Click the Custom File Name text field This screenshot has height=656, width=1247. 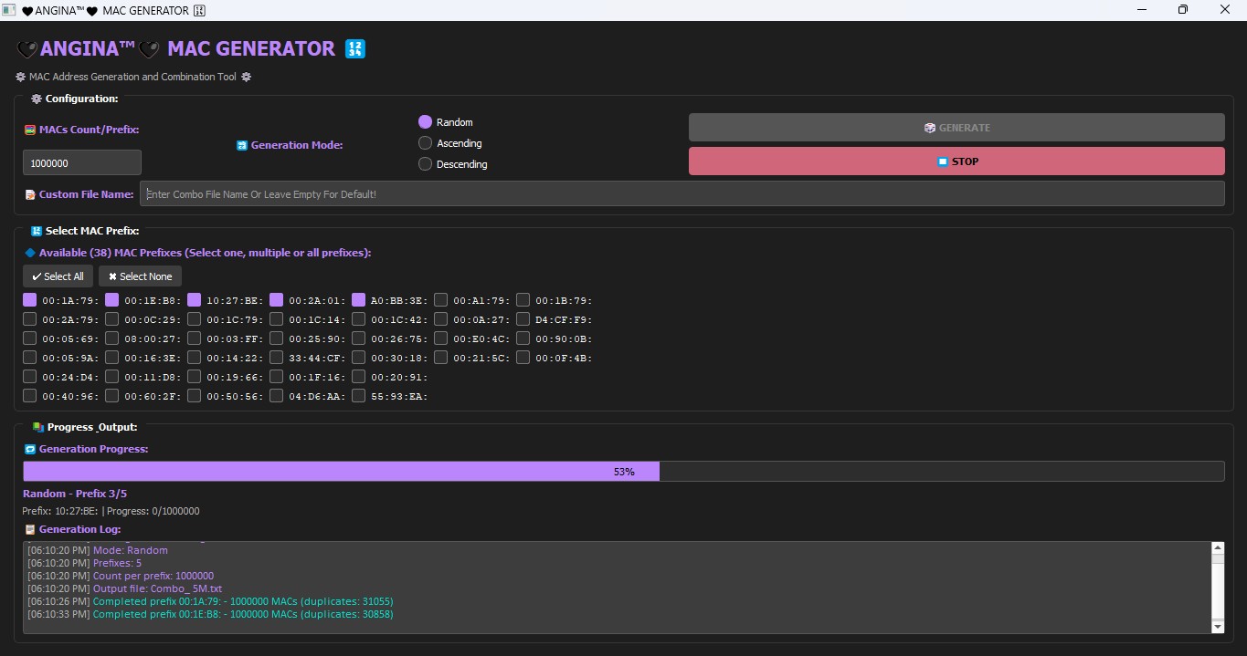click(x=682, y=194)
